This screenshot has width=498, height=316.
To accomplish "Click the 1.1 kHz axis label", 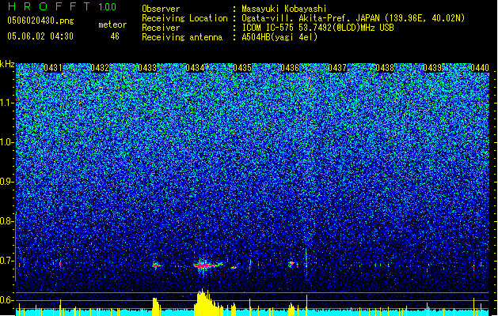I will pos(7,103).
